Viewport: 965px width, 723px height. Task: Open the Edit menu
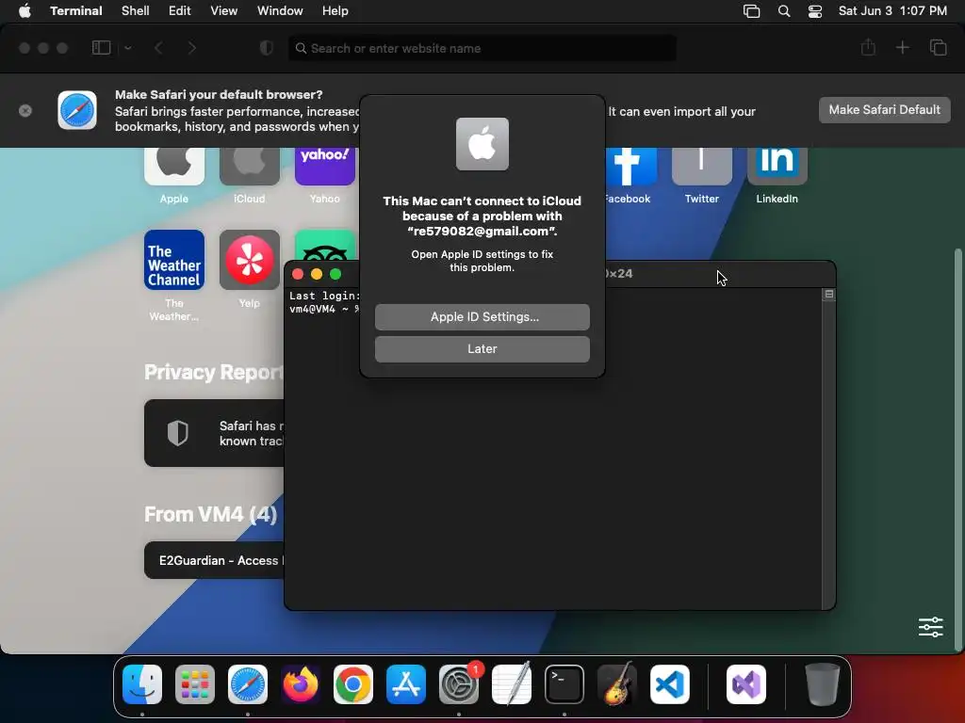click(180, 11)
